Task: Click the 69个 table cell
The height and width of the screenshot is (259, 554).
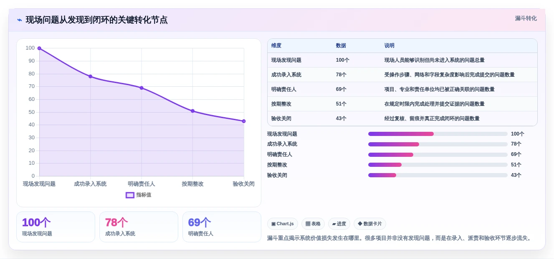Action: [x=341, y=89]
